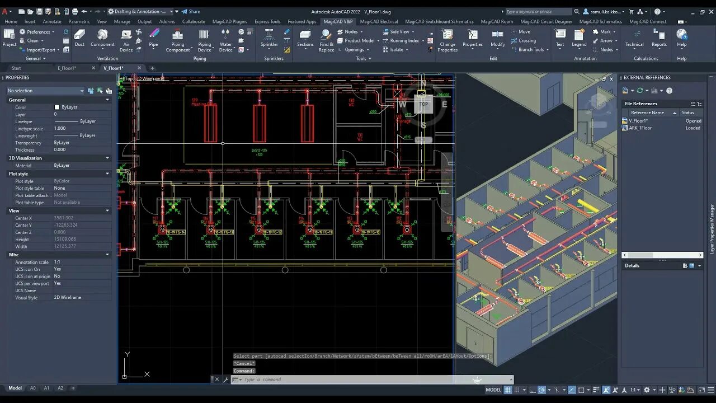Switch to the A0 layout tab
The height and width of the screenshot is (403, 716).
coord(33,388)
